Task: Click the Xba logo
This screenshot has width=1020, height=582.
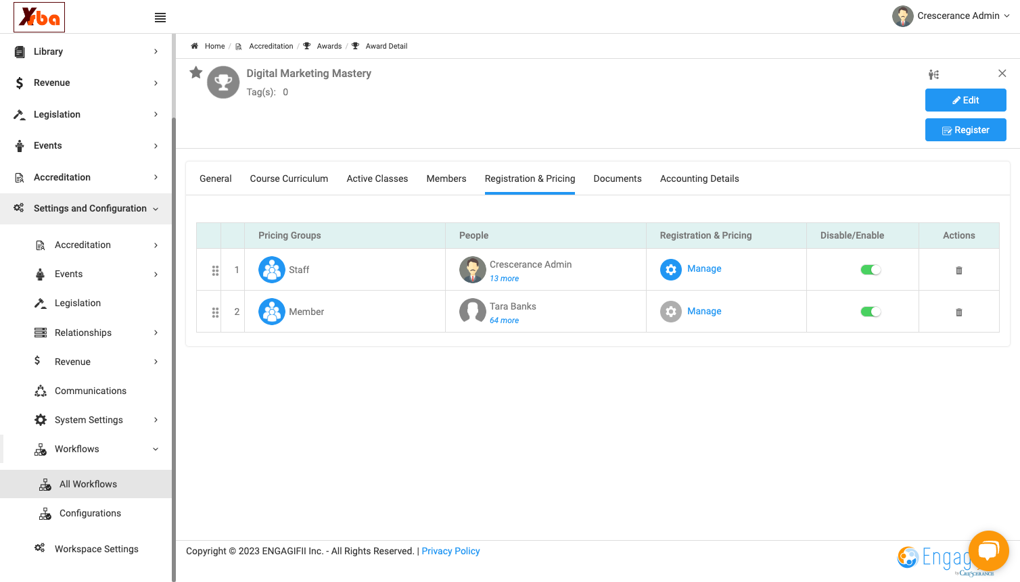Action: pyautogui.click(x=39, y=17)
